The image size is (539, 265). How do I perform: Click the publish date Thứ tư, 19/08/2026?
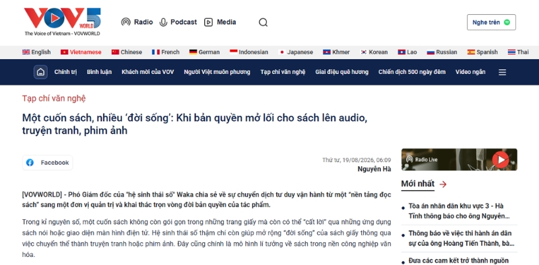click(356, 160)
